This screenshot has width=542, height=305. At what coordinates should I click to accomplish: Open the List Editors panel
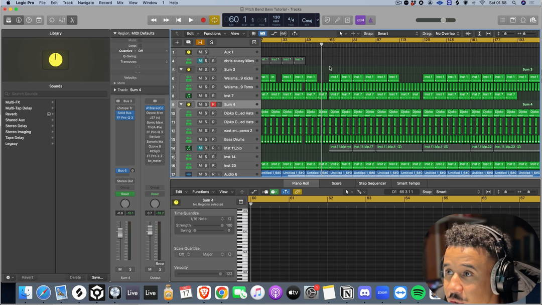[502, 20]
